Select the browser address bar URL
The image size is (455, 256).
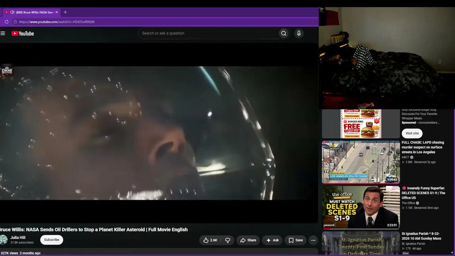click(x=57, y=22)
